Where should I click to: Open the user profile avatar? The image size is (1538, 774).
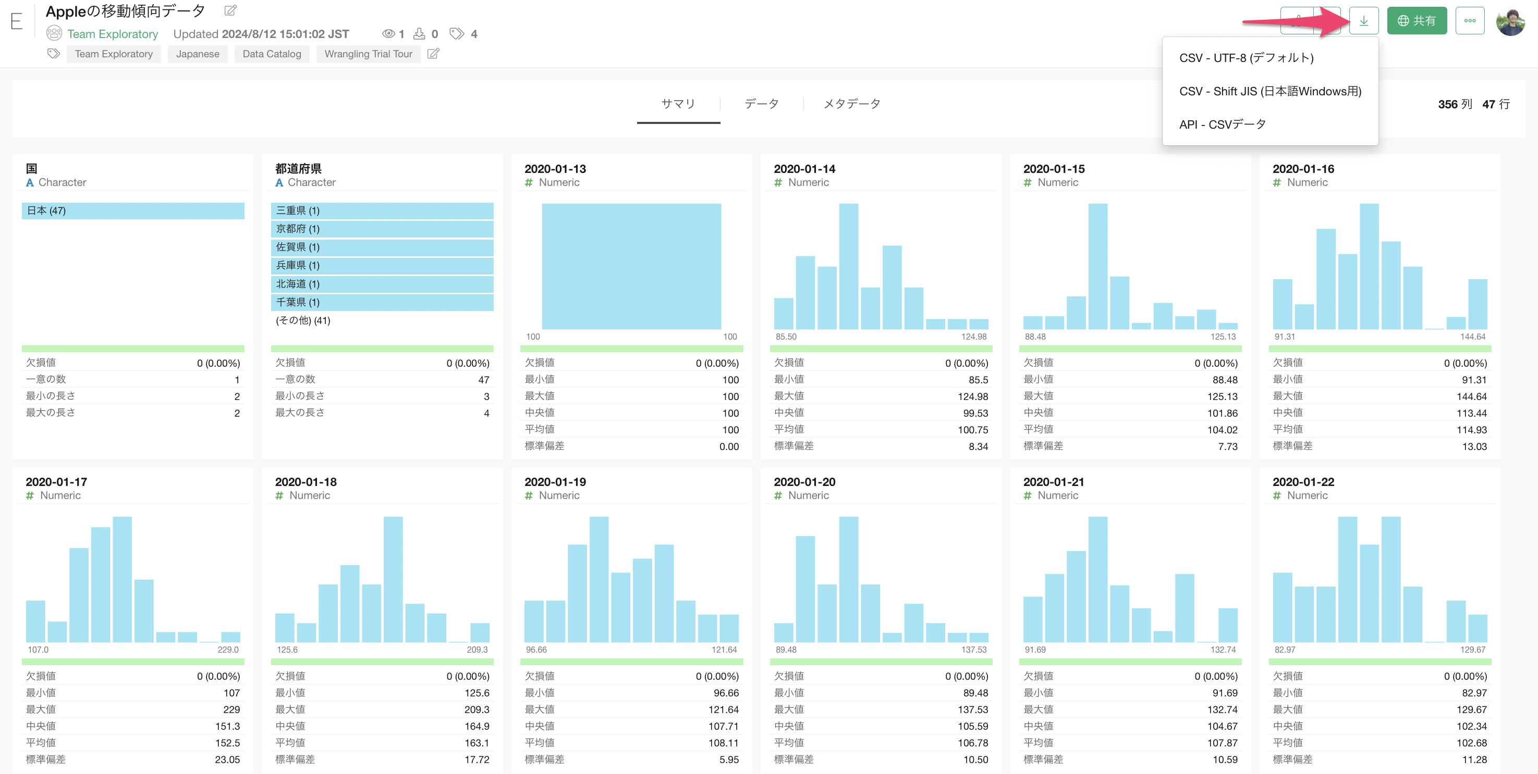pos(1510,21)
